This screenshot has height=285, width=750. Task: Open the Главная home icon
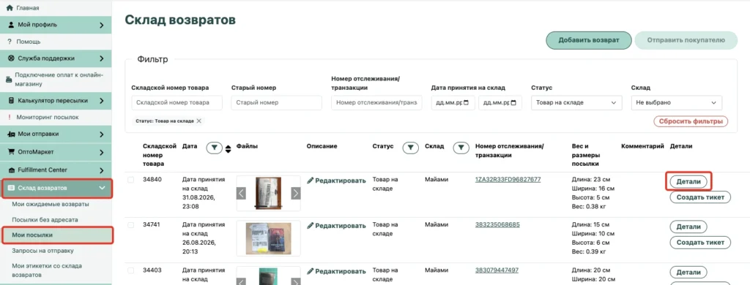coord(9,8)
